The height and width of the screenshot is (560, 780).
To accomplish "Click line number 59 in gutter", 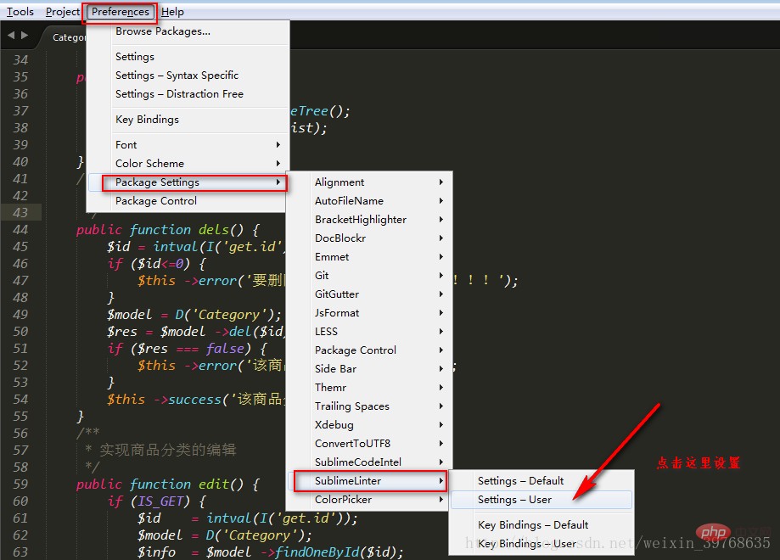I will (x=20, y=484).
